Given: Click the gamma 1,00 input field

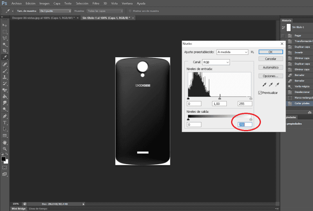Looking at the screenshot, I should 219,104.
